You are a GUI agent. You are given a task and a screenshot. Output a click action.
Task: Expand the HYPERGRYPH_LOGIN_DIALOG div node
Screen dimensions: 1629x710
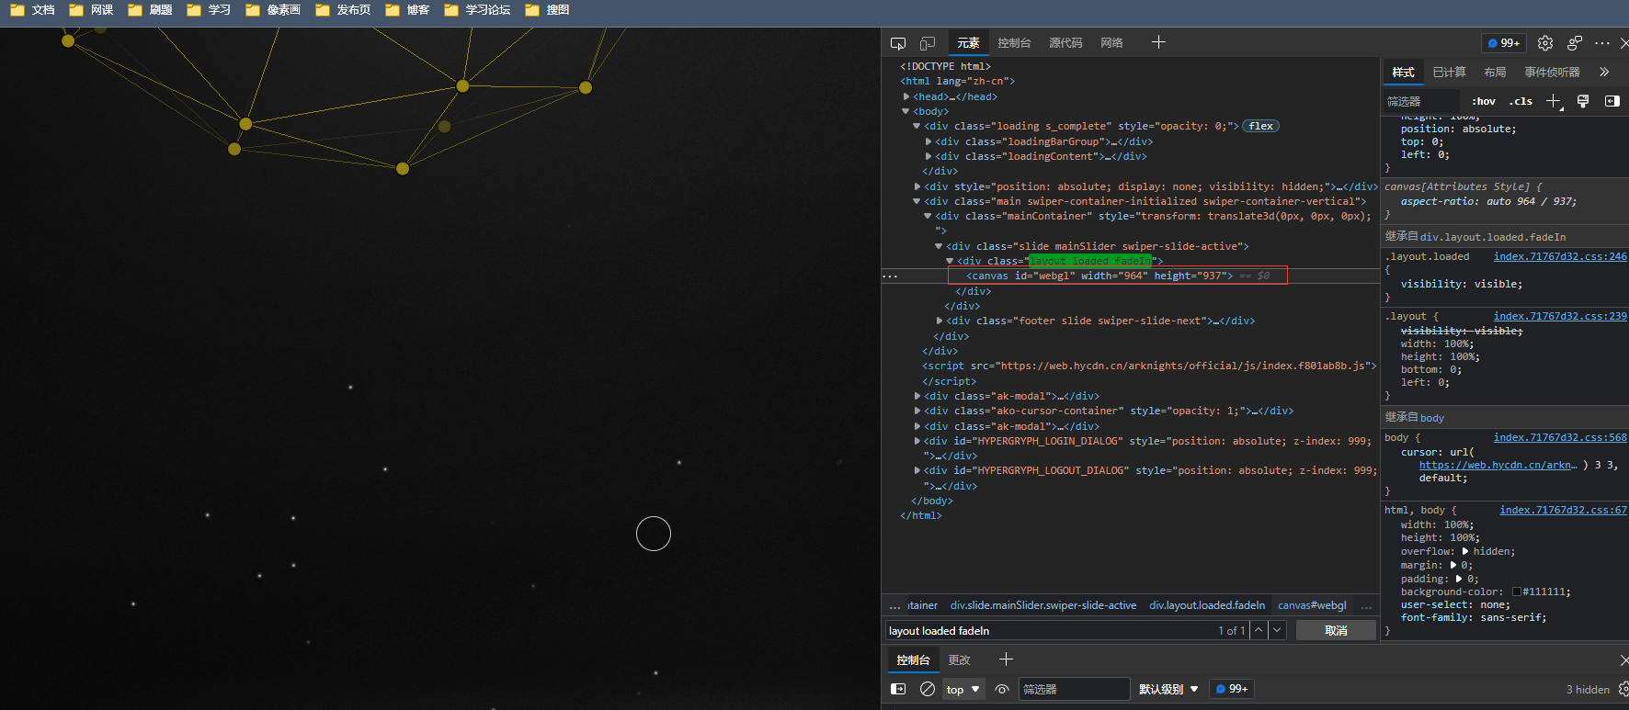(x=917, y=441)
